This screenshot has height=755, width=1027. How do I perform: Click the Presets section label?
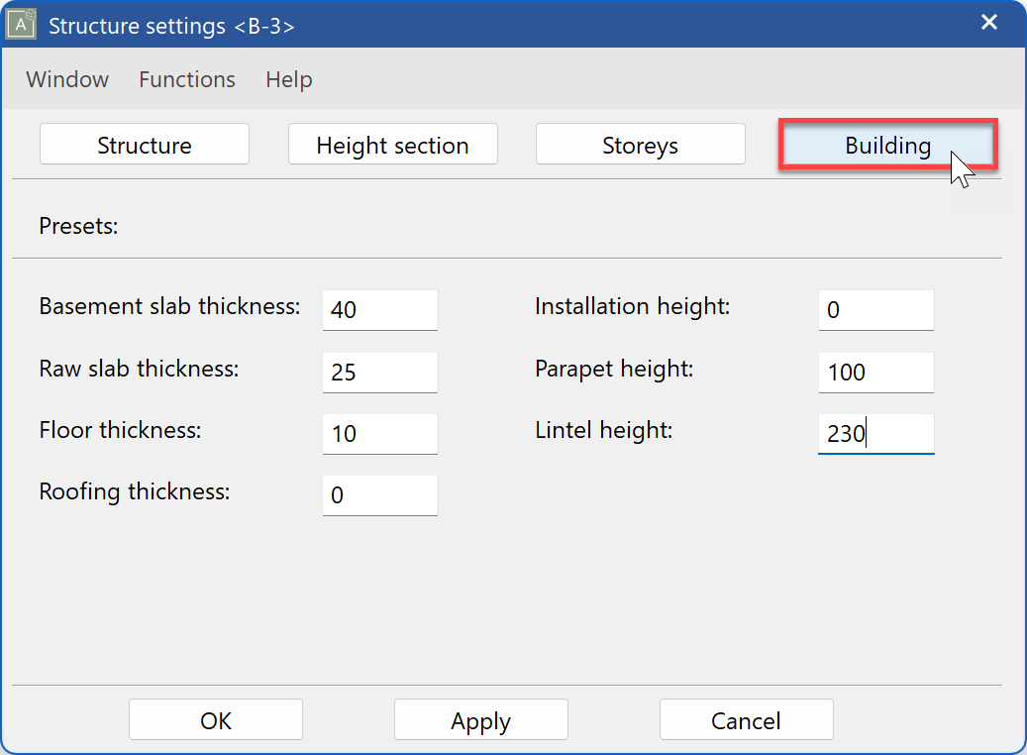click(78, 226)
